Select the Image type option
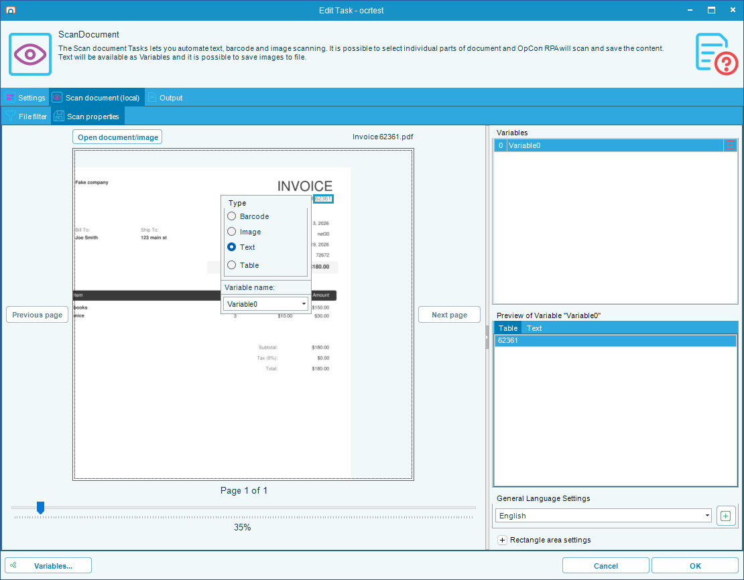744x580 pixels. tap(244, 232)
